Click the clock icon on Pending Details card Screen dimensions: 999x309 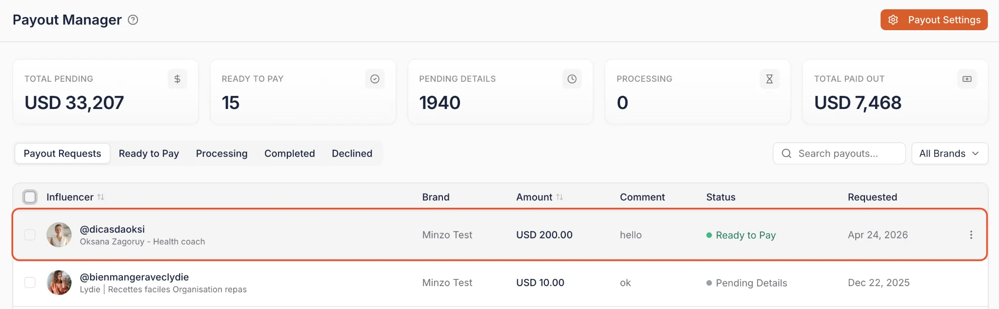click(572, 79)
